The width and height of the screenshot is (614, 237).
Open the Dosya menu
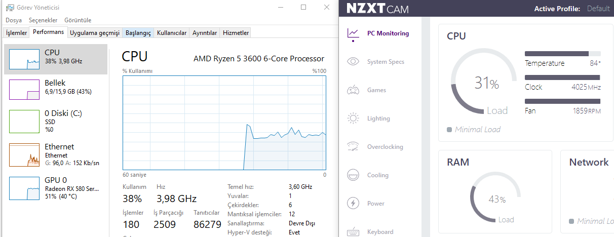point(14,20)
